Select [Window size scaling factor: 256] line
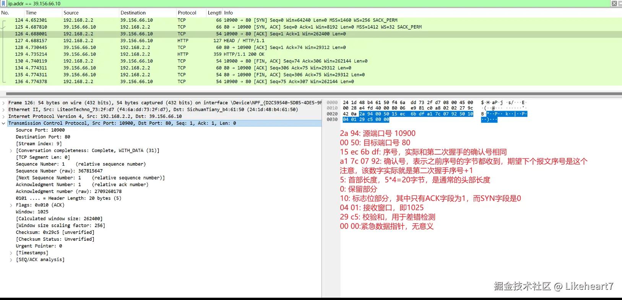The width and height of the screenshot is (622, 300). (60, 226)
